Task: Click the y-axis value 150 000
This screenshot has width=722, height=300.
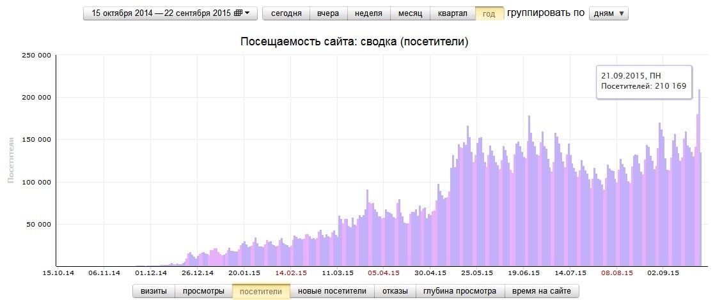Action: click(x=36, y=140)
